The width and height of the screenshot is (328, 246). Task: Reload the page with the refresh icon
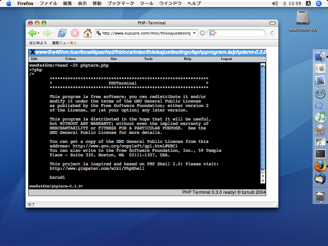(62, 33)
